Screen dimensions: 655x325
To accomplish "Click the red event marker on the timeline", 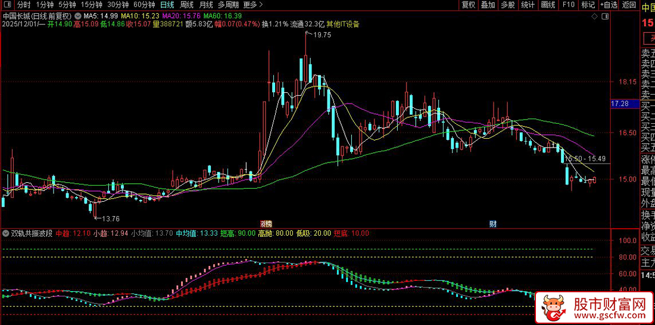I will (x=265, y=224).
